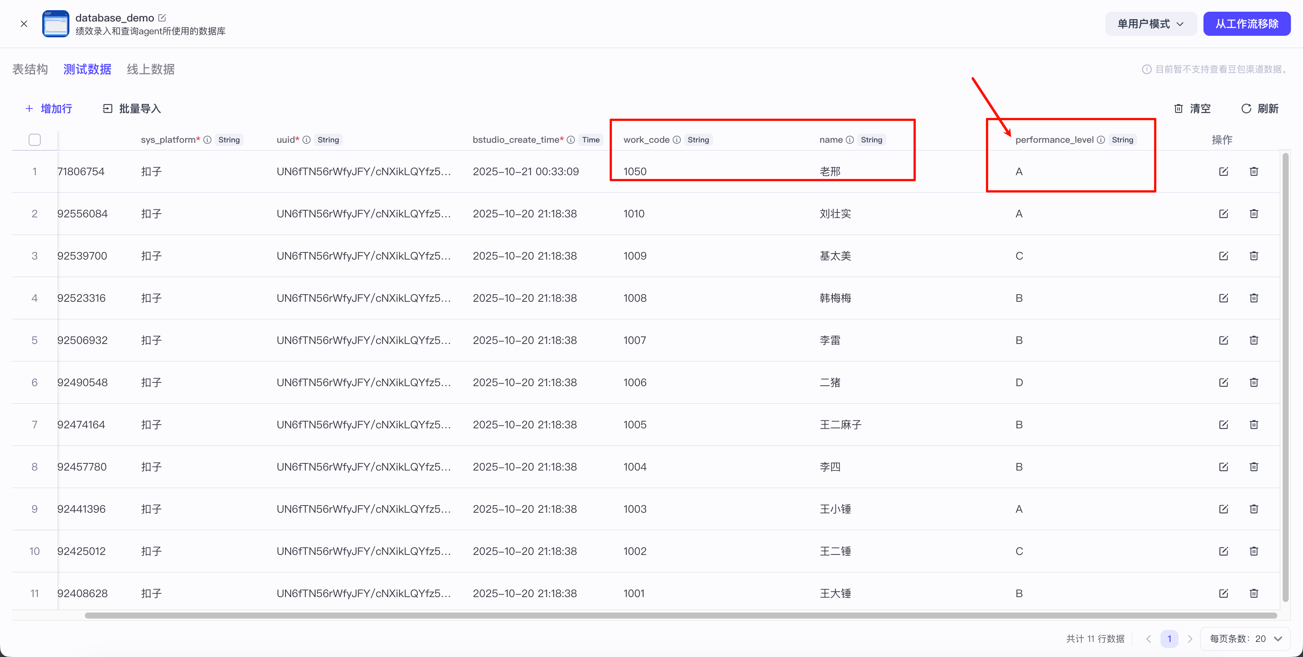Click trash icon for row 11 (王大锤)
The width and height of the screenshot is (1303, 657).
coord(1254,593)
